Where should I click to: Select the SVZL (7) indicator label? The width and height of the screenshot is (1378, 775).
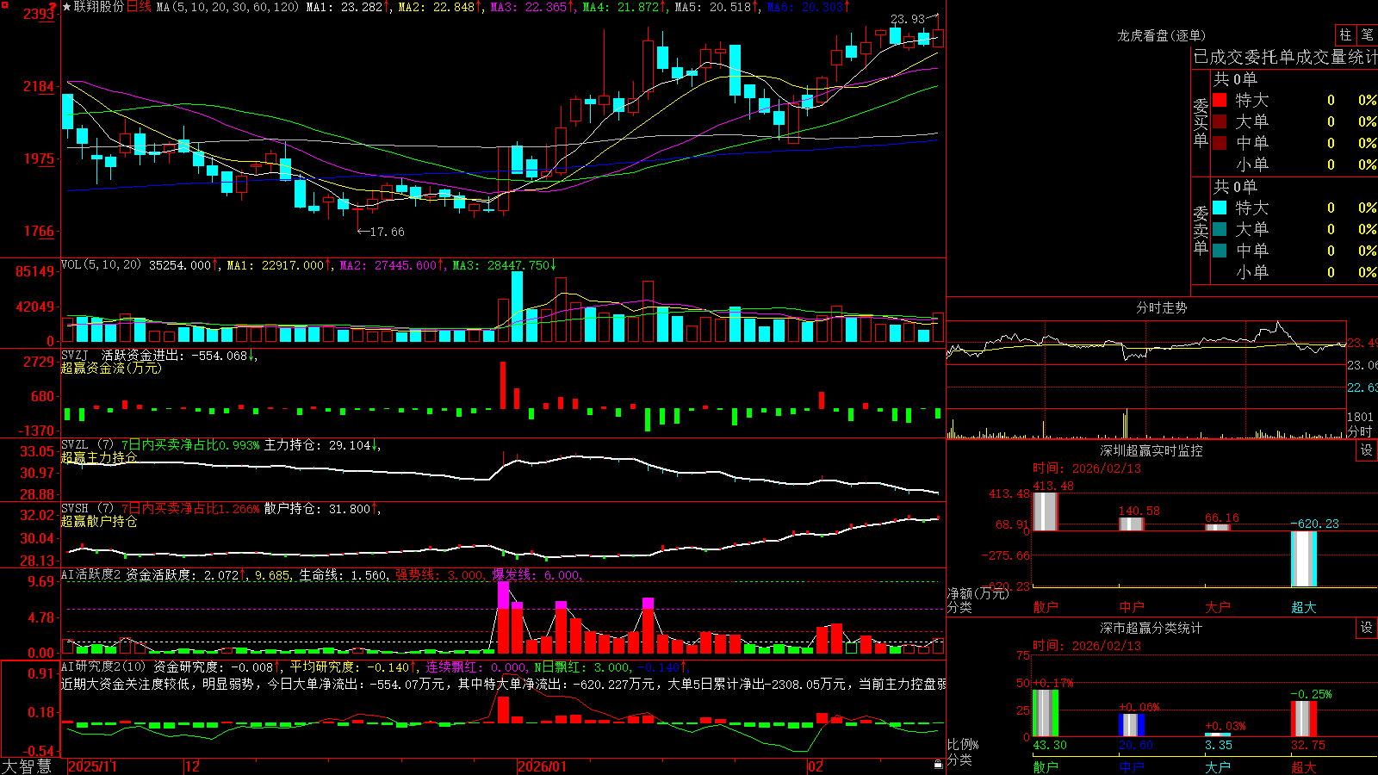click(x=87, y=445)
